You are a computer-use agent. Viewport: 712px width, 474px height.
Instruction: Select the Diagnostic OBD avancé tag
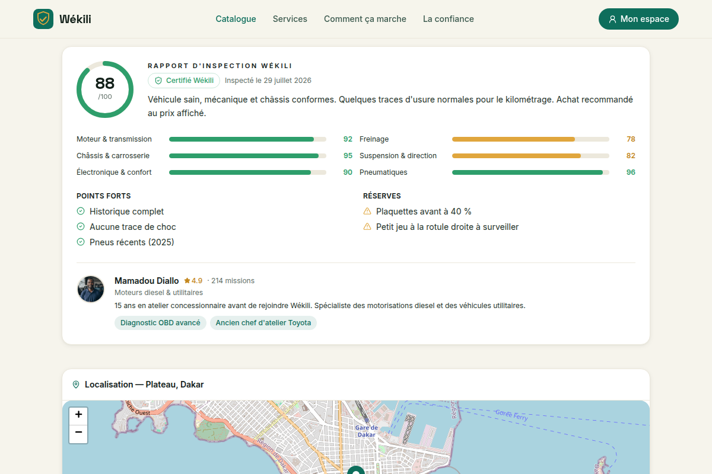click(x=160, y=323)
